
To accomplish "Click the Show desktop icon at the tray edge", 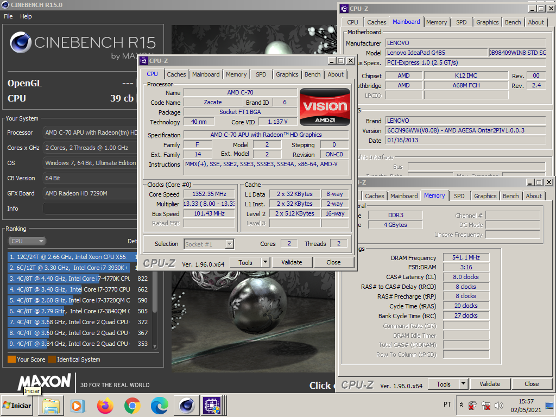I will (551, 405).
